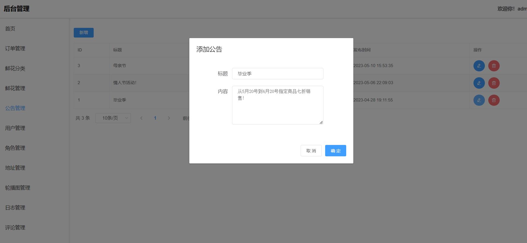Click the 新增 button
The height and width of the screenshot is (243, 527).
[x=84, y=33]
